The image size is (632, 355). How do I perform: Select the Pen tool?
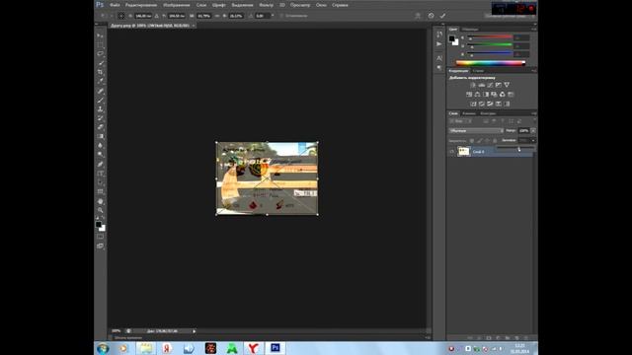(100, 165)
